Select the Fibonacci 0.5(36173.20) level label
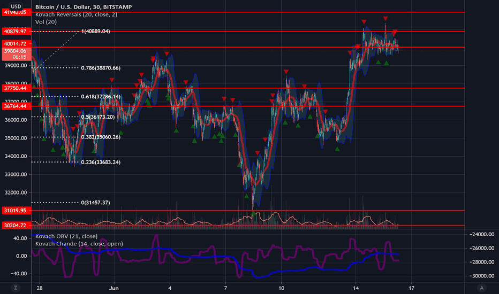This screenshot has width=499, height=294. coord(97,117)
